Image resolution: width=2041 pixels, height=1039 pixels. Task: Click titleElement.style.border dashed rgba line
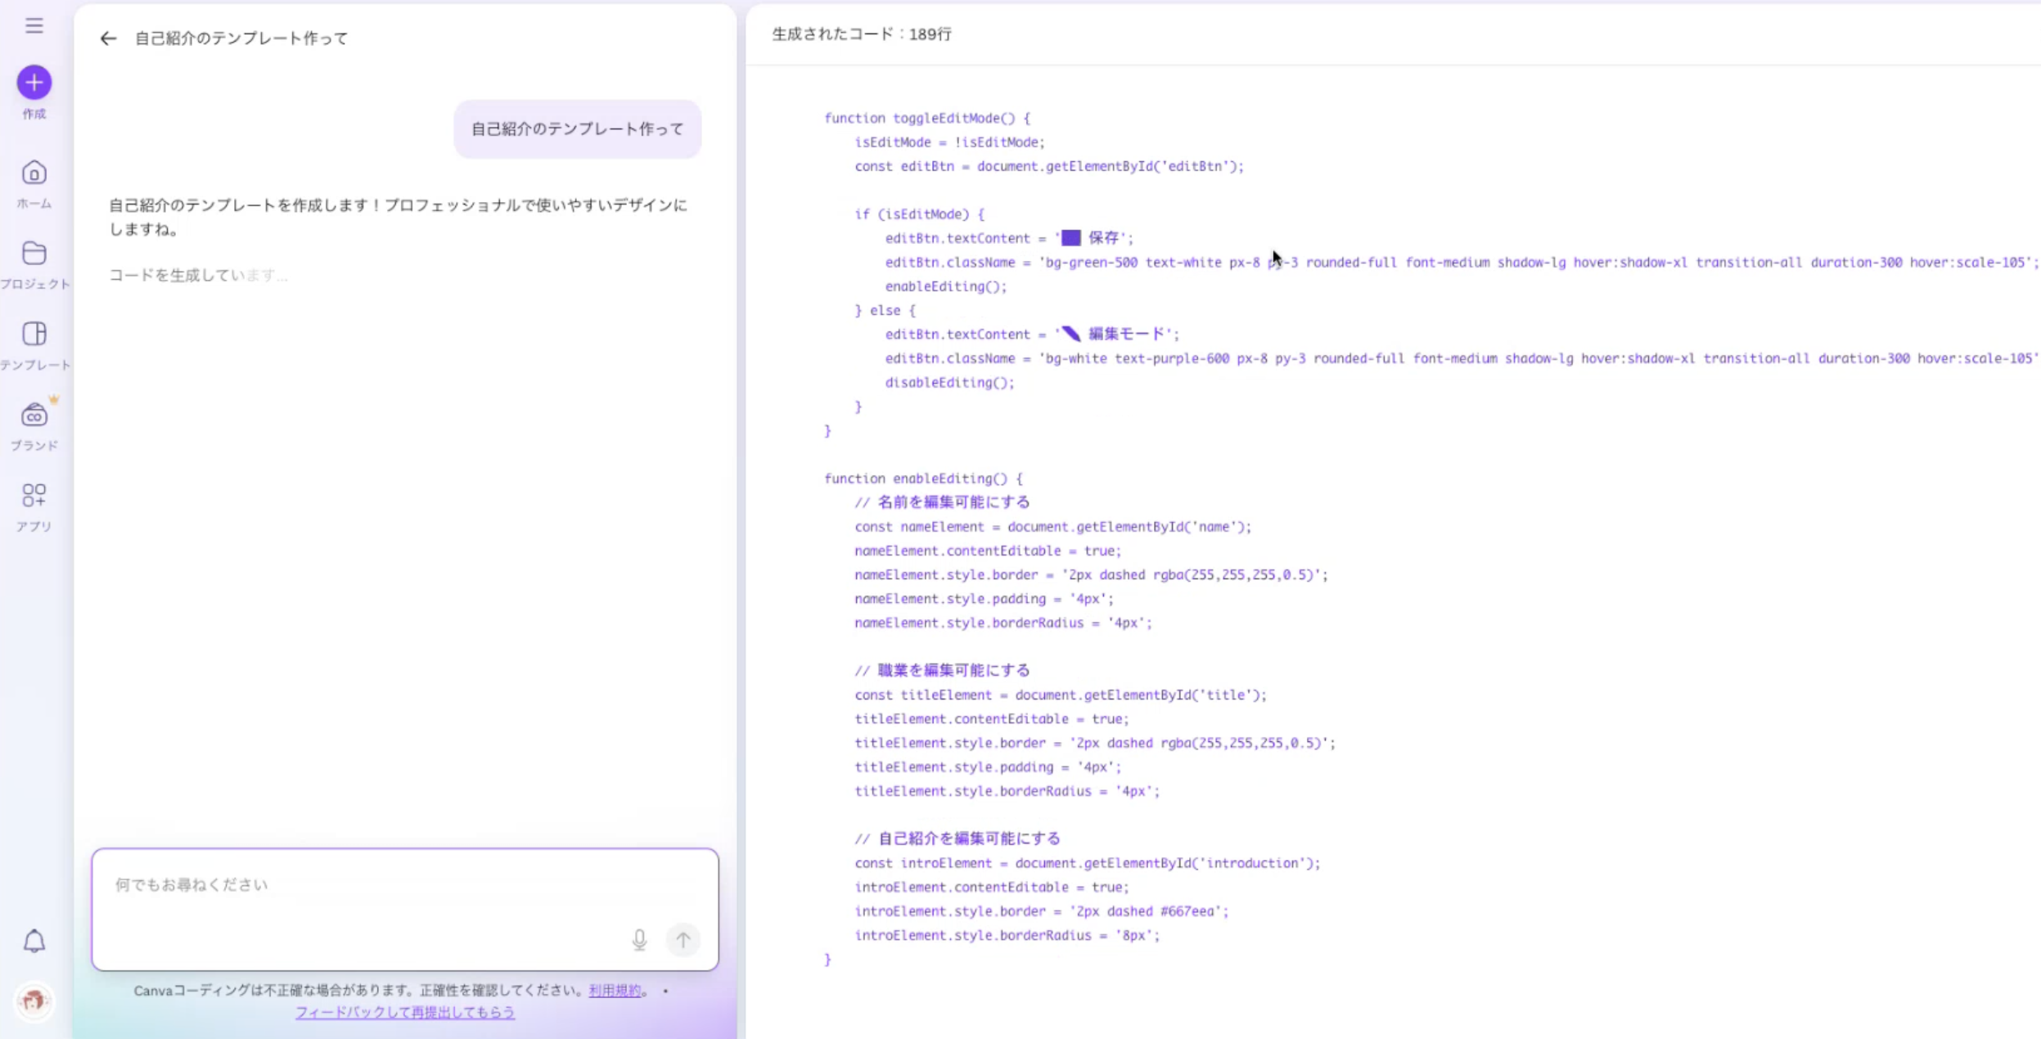(x=1095, y=743)
